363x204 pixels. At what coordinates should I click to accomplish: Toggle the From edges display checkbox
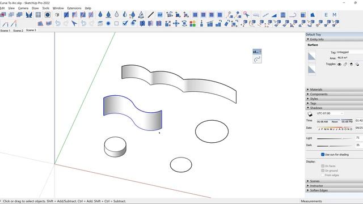tap(323, 175)
